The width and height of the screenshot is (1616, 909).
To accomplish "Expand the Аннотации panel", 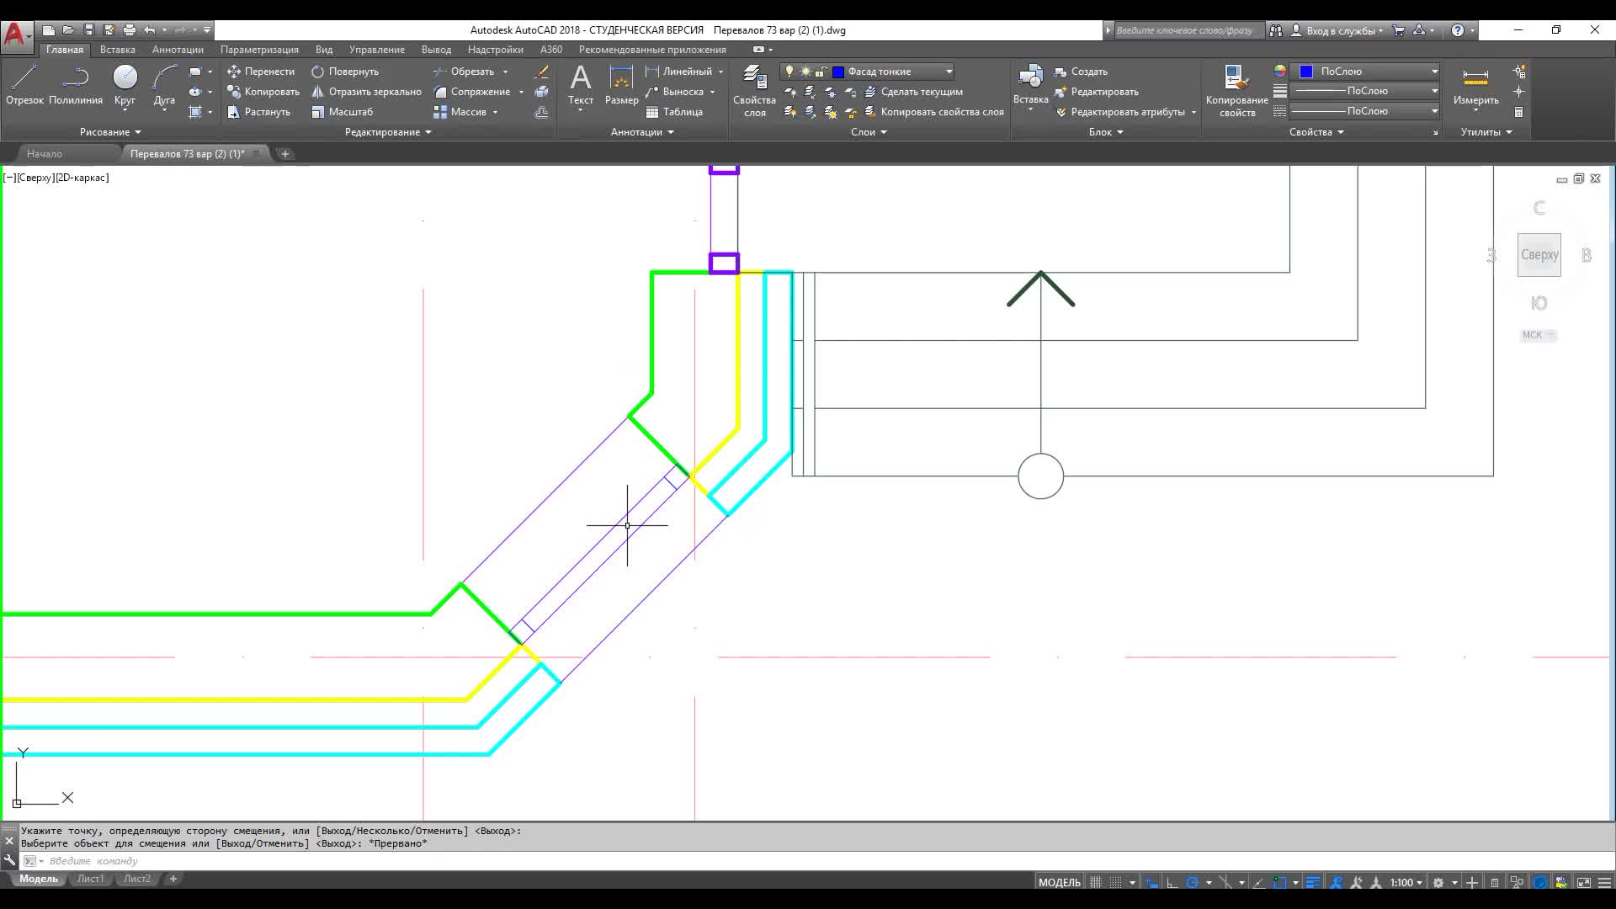I will pos(642,132).
